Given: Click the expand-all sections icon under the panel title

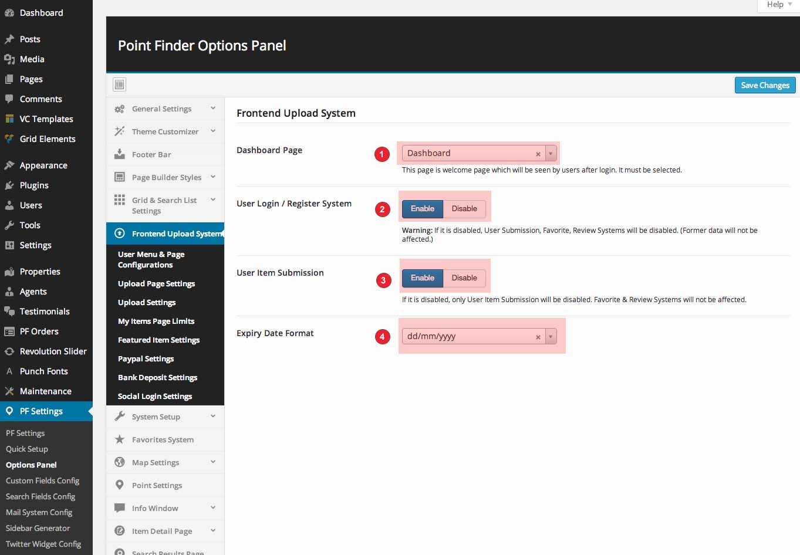Looking at the screenshot, I should (119, 84).
